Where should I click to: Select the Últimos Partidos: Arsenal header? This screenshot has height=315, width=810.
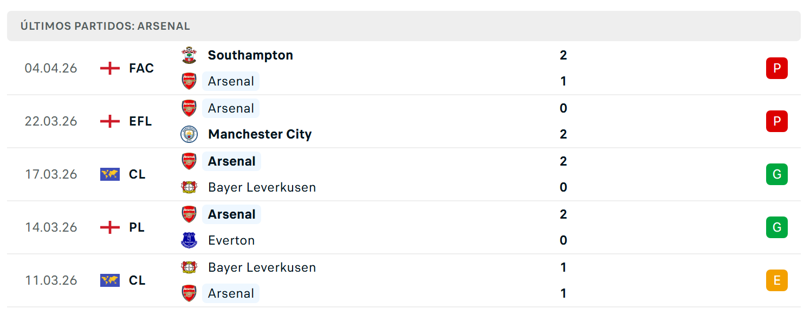[x=105, y=26]
